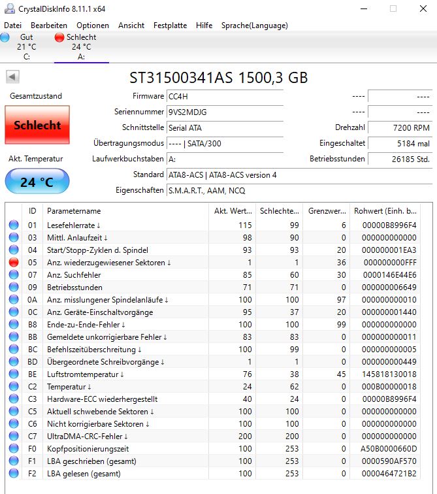
Task: Click the Standard field ATA8-ACS
Action: pyautogui.click(x=299, y=175)
